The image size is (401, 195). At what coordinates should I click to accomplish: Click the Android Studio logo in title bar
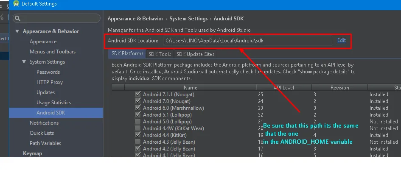click(x=16, y=3)
